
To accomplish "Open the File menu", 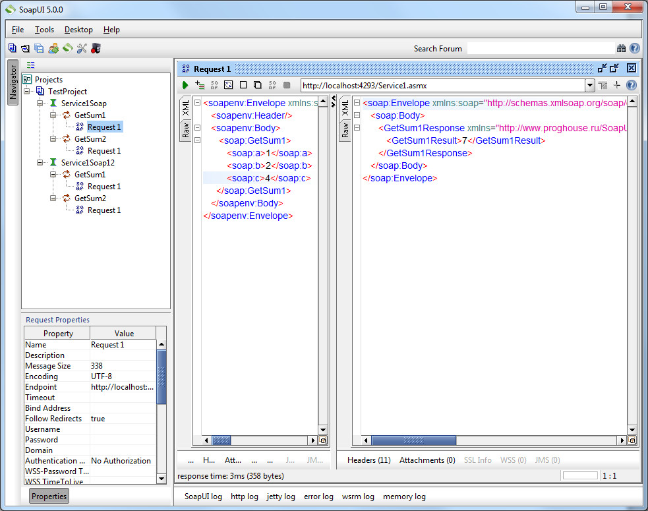I will pyautogui.click(x=18, y=30).
